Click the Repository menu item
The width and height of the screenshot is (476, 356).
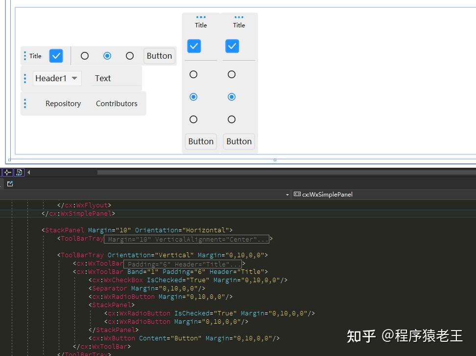point(63,103)
